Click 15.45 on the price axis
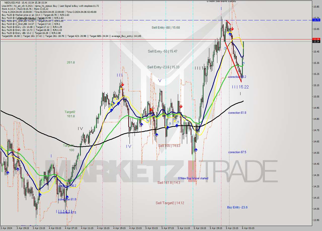This screenshot has height=231, width=322. click(316, 51)
